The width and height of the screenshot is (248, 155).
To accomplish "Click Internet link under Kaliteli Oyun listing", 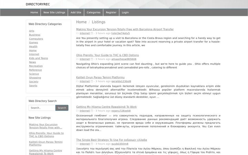I will click(x=85, y=81).
